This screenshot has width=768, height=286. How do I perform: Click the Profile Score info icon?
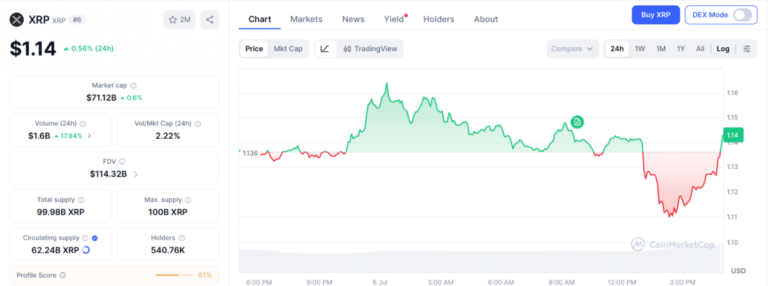tap(62, 275)
